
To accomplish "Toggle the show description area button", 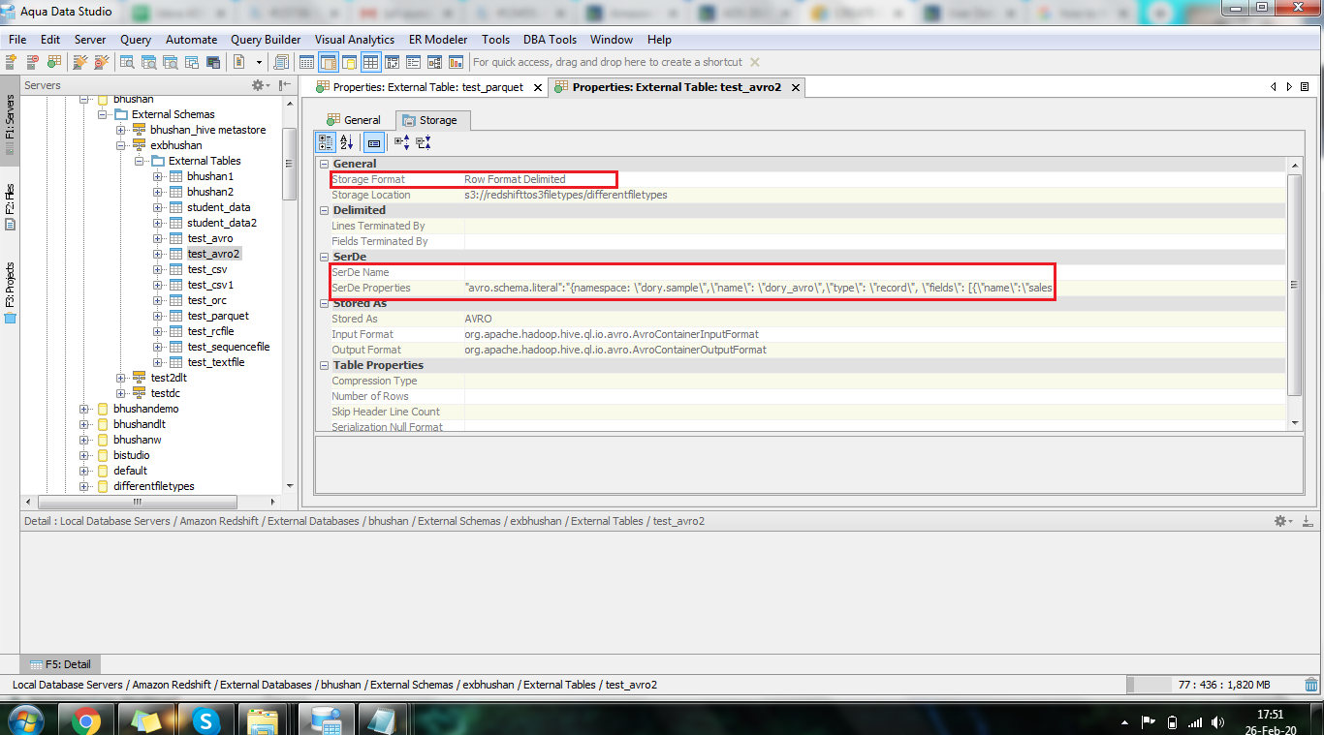I will coord(373,142).
